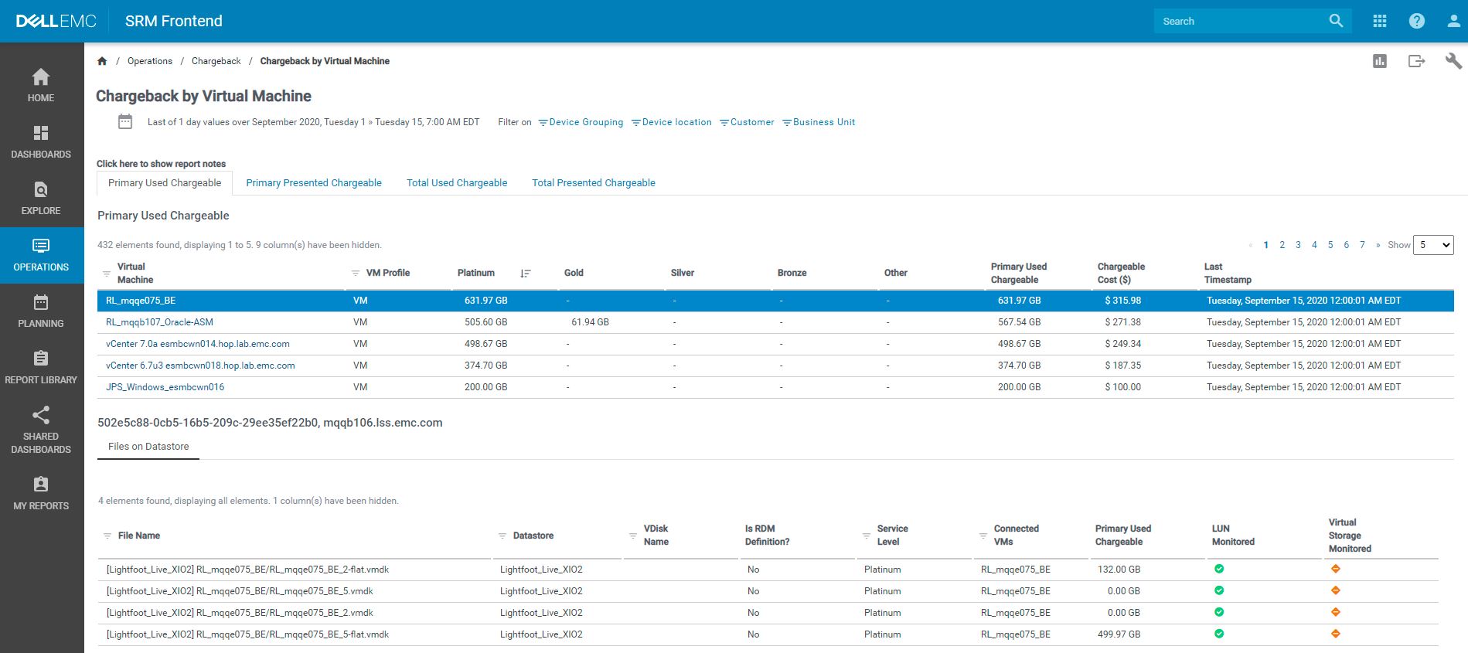Switch to Primary Presented Chargeable tab
This screenshot has height=653, width=1468.
pos(314,183)
